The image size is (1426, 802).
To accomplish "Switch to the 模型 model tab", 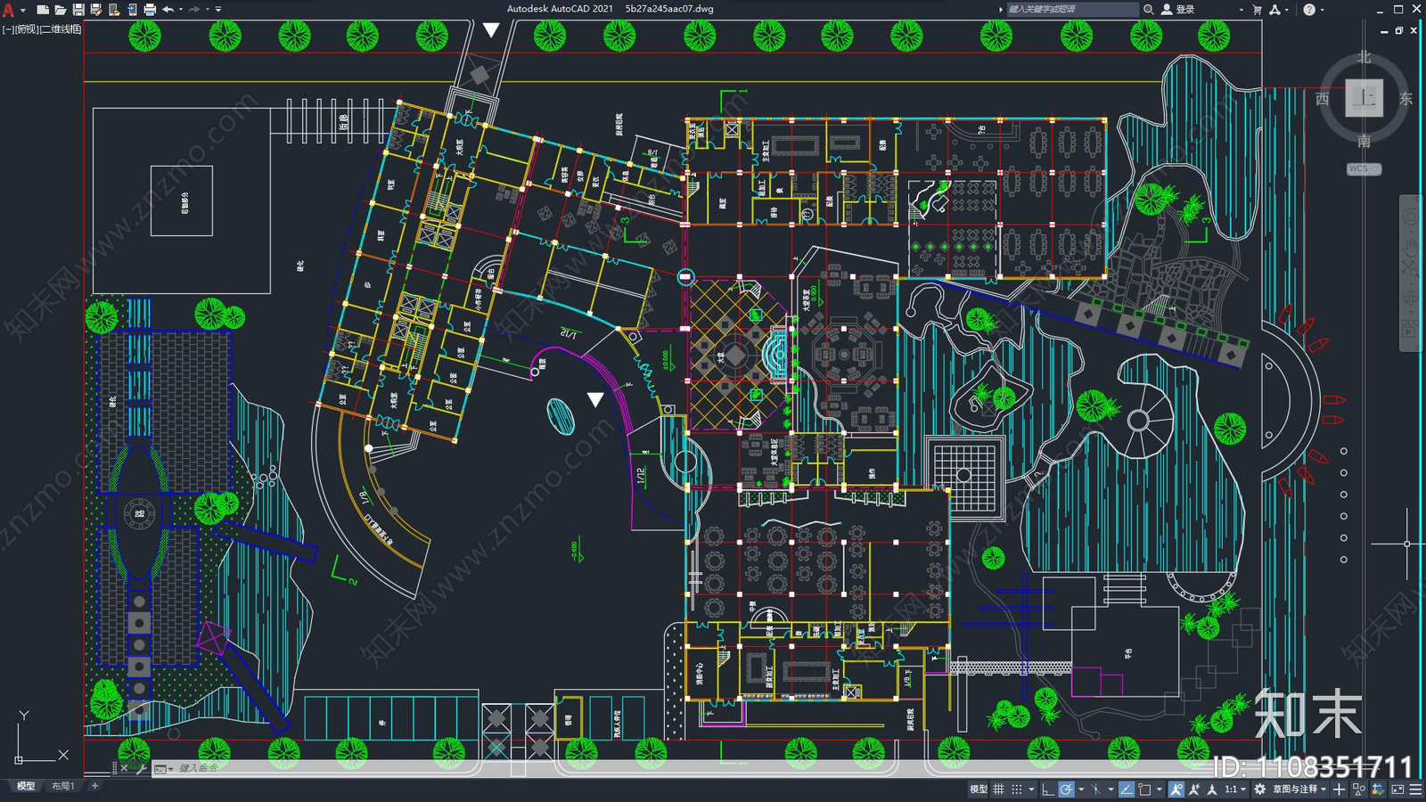I will click(x=26, y=786).
